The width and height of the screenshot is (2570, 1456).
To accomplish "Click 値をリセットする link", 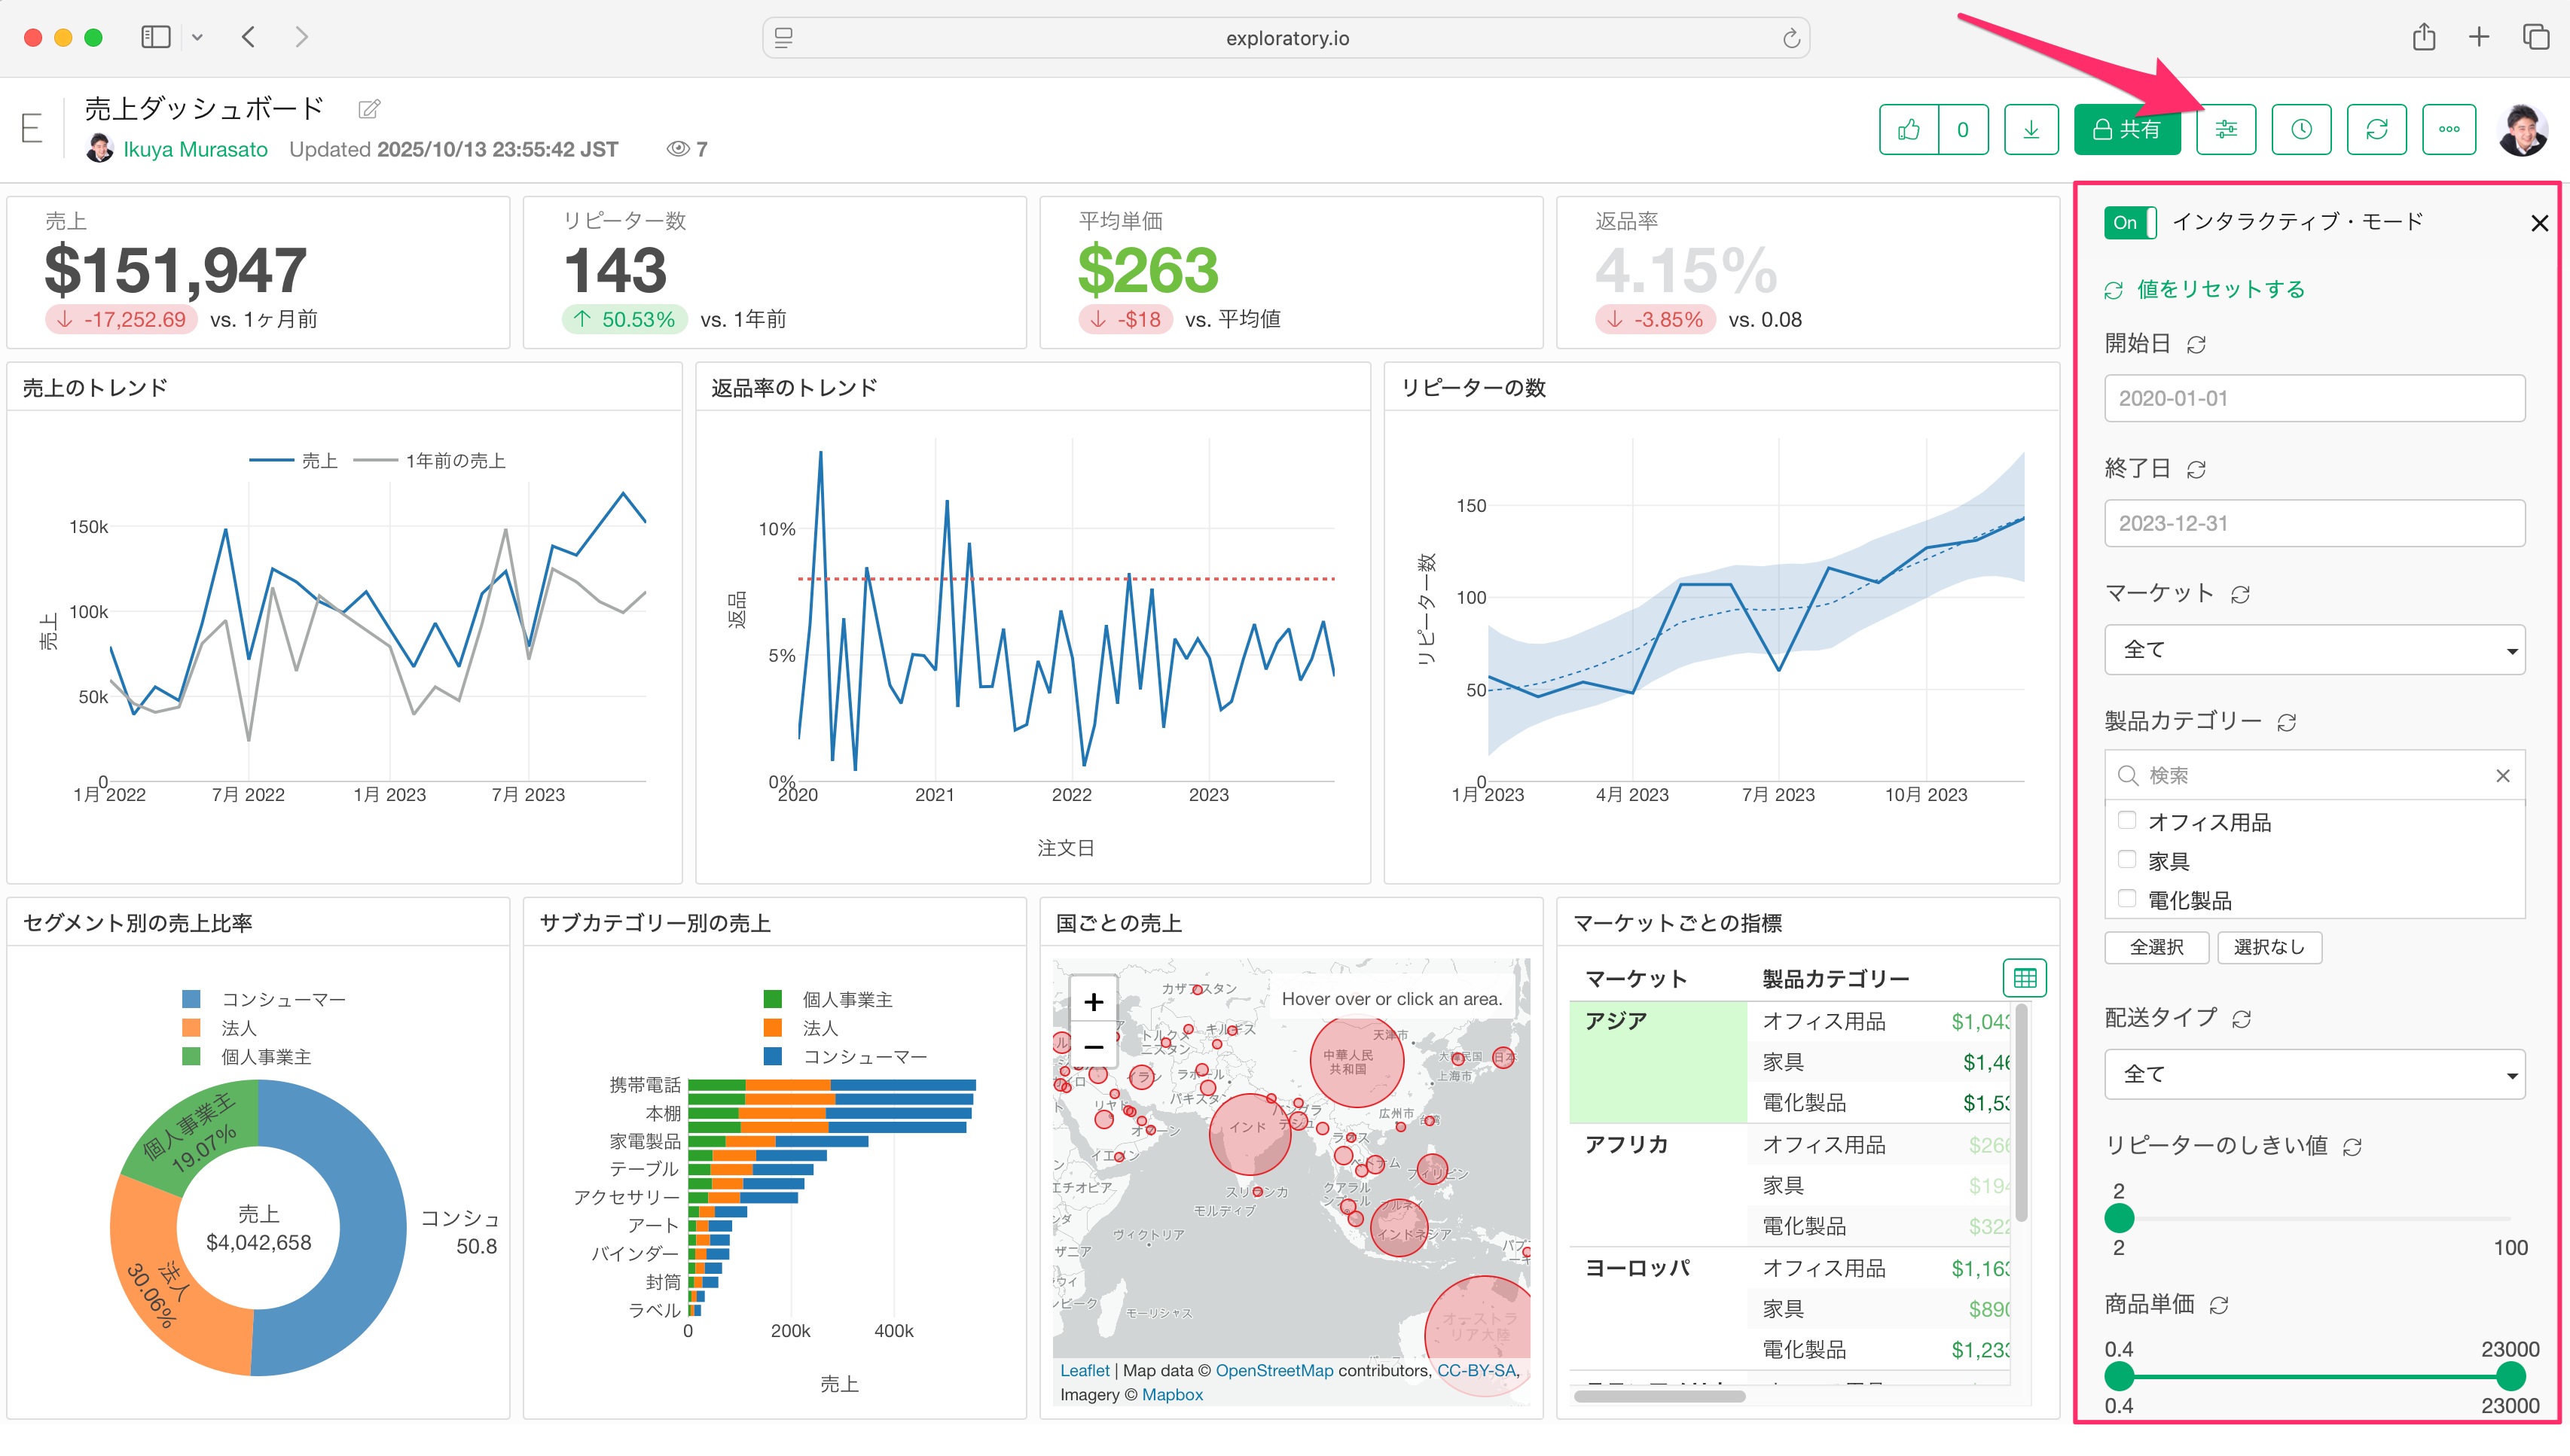I will pyautogui.click(x=2220, y=289).
